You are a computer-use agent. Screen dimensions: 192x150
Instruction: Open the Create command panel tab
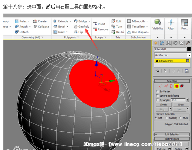[156, 43]
